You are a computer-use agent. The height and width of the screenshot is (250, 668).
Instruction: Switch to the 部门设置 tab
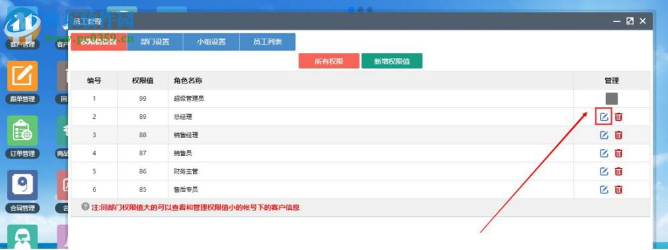point(155,42)
